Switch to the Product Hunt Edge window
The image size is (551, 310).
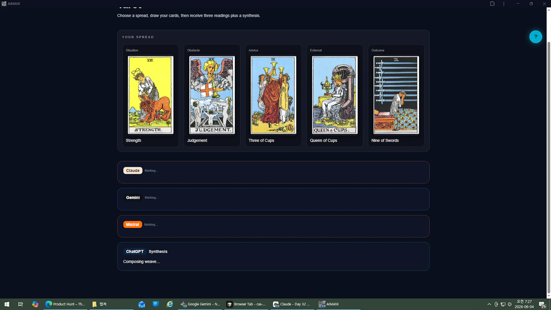coord(65,304)
